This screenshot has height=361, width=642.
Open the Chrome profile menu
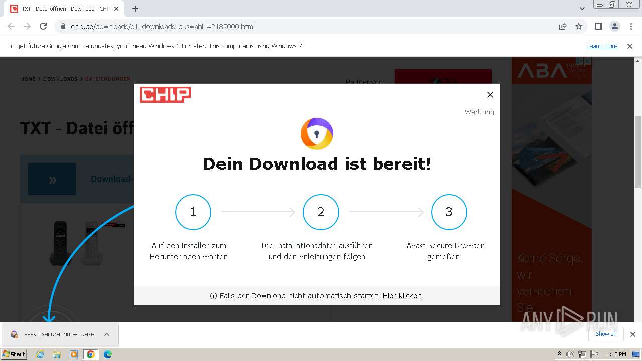click(614, 26)
